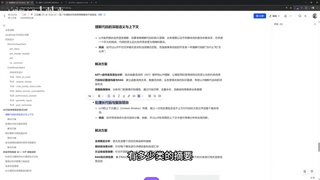The width and height of the screenshot is (320, 180).
Task: Open the notifications bell
Action: click(285, 16)
